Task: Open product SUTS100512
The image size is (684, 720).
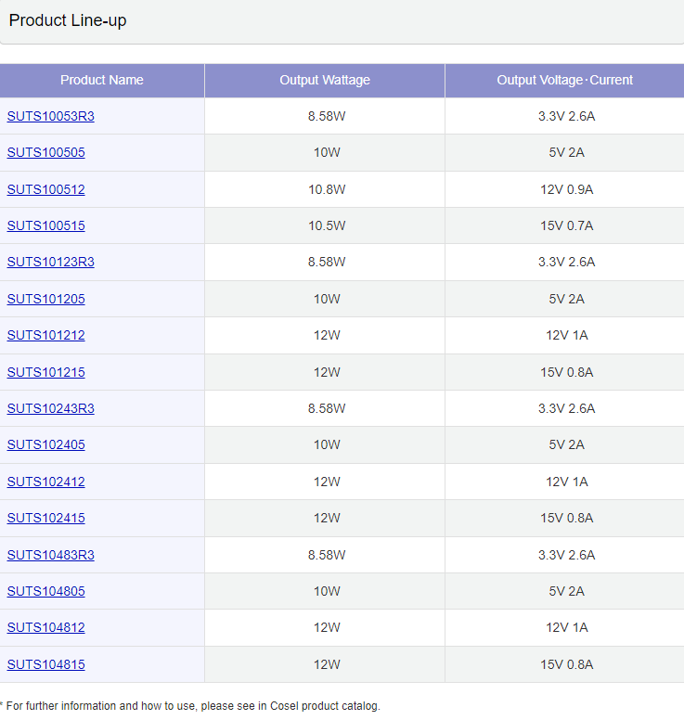Action: point(45,189)
